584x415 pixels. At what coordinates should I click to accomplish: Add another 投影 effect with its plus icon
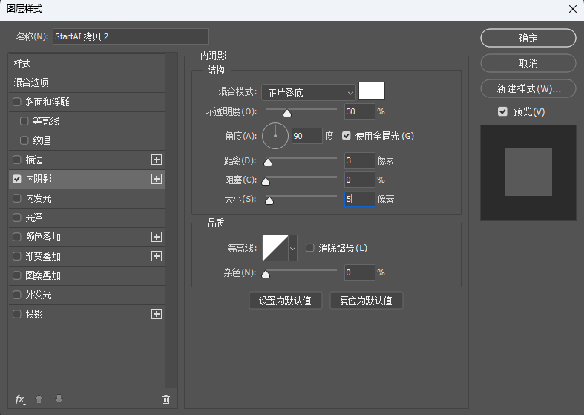157,314
